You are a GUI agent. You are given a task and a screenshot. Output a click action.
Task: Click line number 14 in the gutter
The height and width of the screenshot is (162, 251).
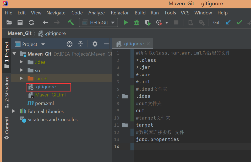pos(117,147)
